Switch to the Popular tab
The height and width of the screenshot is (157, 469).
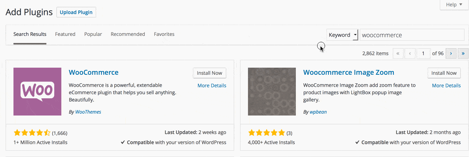click(93, 34)
